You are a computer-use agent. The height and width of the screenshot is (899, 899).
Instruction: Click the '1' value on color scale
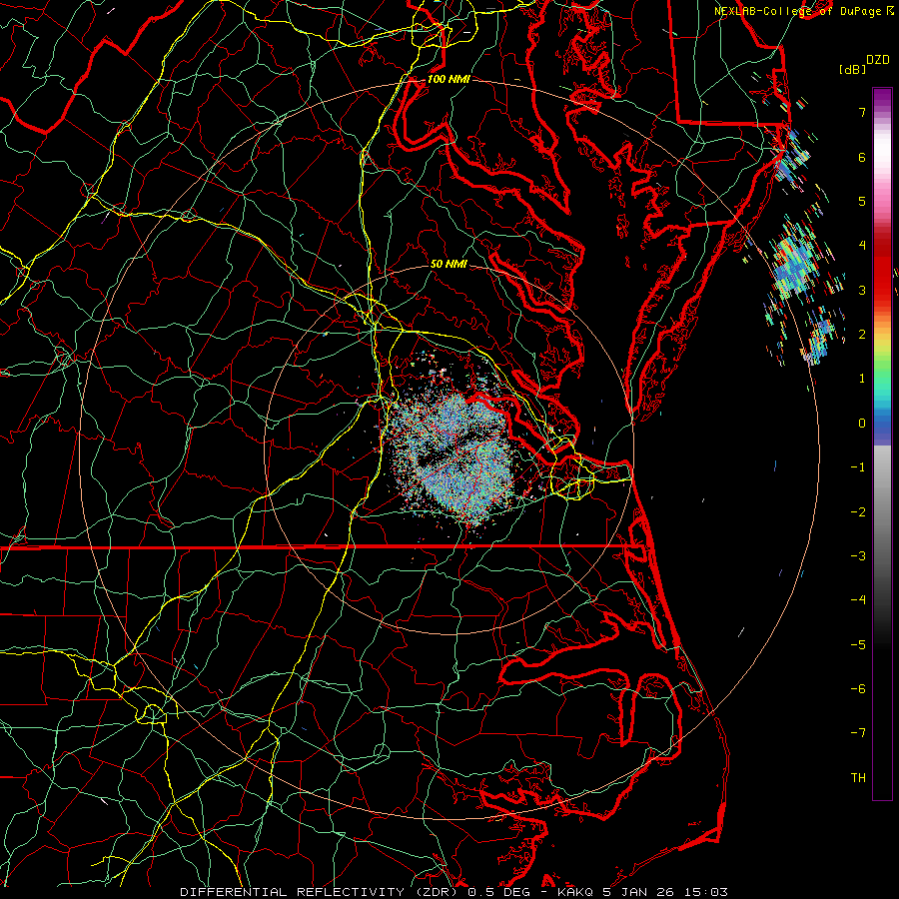[862, 379]
